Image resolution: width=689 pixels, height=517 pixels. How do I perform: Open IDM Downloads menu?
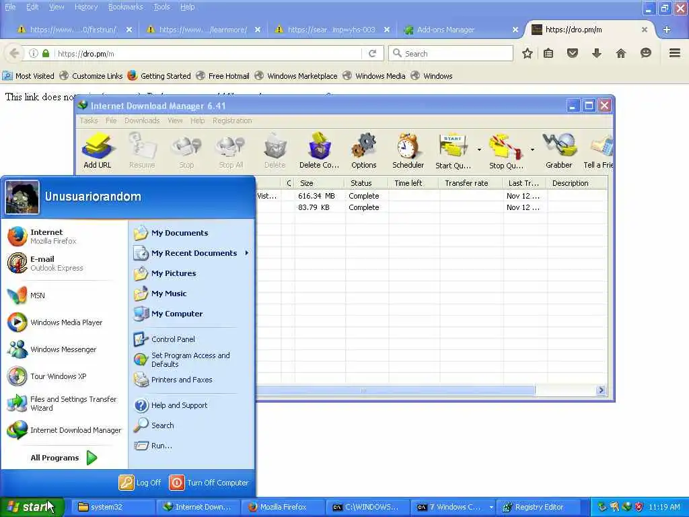click(142, 120)
